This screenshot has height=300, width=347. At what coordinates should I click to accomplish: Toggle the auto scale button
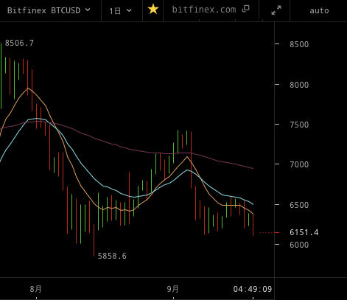(319, 10)
